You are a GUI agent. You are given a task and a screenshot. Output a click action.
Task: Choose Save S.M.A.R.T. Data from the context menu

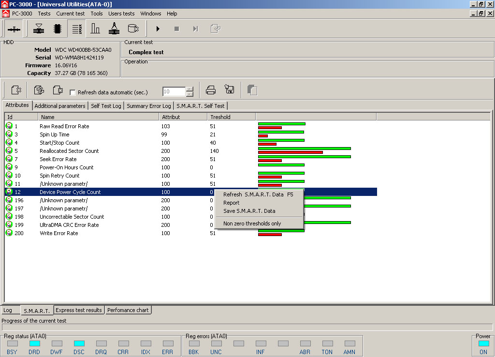[249, 211]
